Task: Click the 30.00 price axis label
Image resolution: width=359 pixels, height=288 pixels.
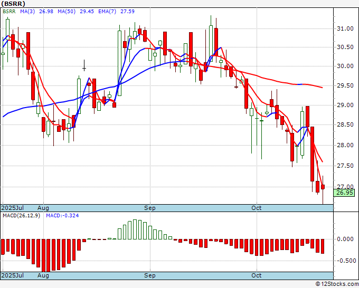Action: [345, 66]
